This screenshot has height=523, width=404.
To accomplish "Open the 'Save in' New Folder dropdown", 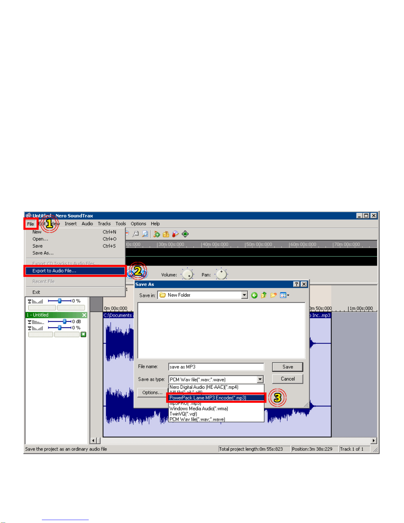I will 244,295.
